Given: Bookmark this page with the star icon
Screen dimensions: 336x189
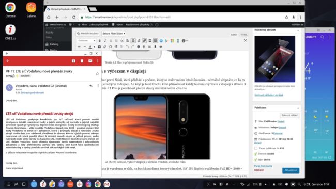Looking at the screenshot, I should [x=286, y=17].
